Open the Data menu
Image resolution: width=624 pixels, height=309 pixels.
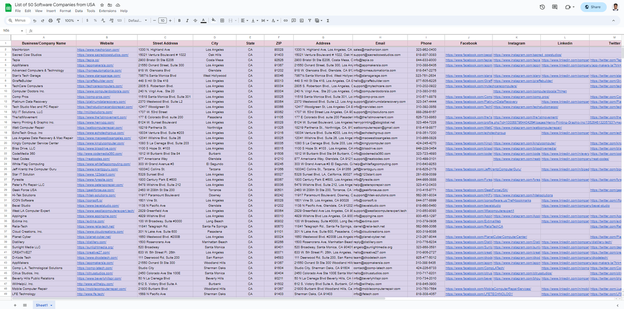pos(79,10)
